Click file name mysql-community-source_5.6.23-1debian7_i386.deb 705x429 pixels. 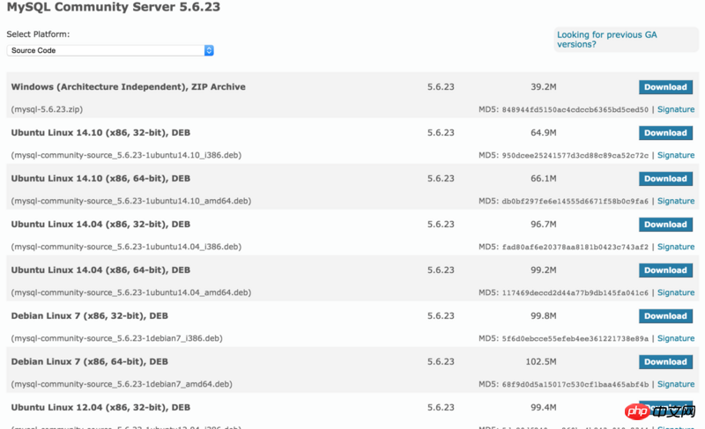click(x=117, y=339)
